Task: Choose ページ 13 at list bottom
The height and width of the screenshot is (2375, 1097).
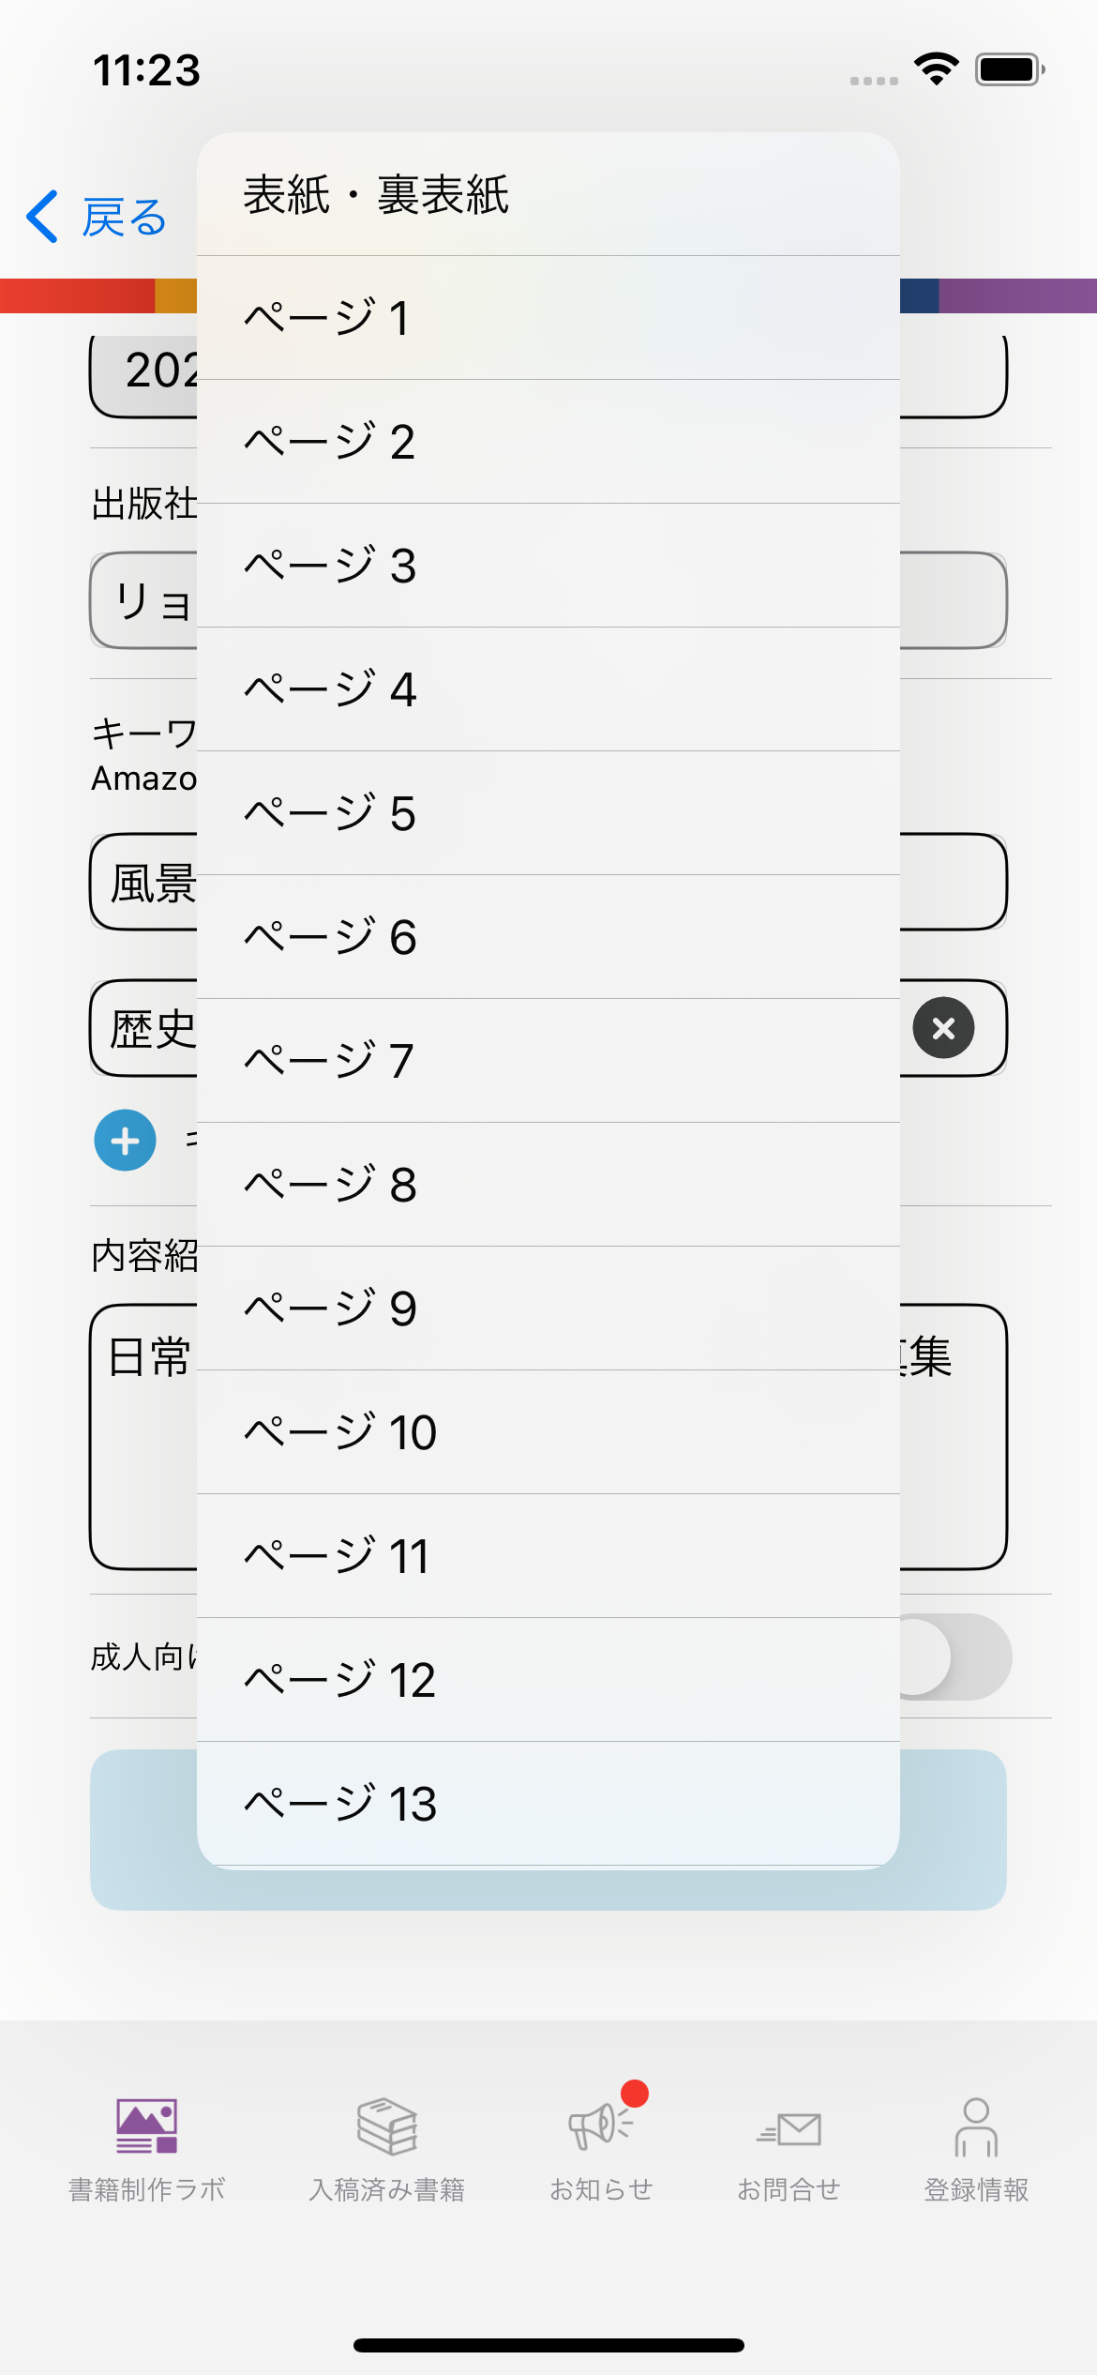Action: 548,1804
